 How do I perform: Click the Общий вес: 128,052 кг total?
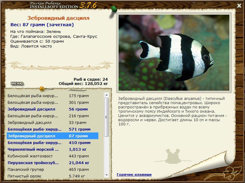(83, 84)
